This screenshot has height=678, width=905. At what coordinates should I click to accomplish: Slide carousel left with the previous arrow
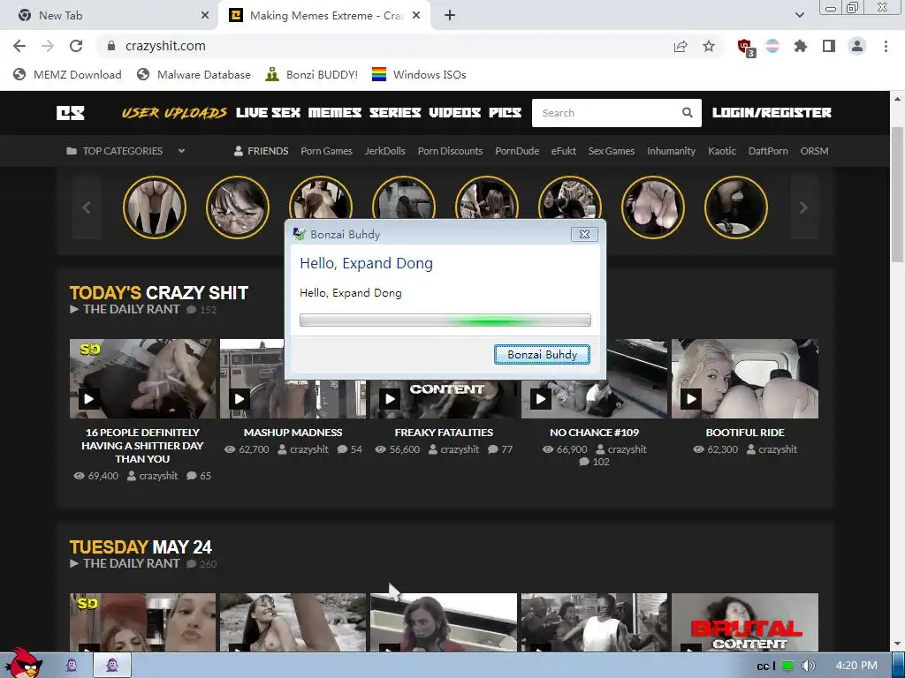(x=87, y=207)
